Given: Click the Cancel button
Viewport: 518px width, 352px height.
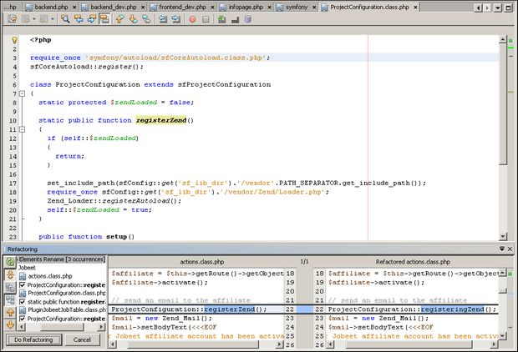Looking at the screenshot, I should click(82, 339).
